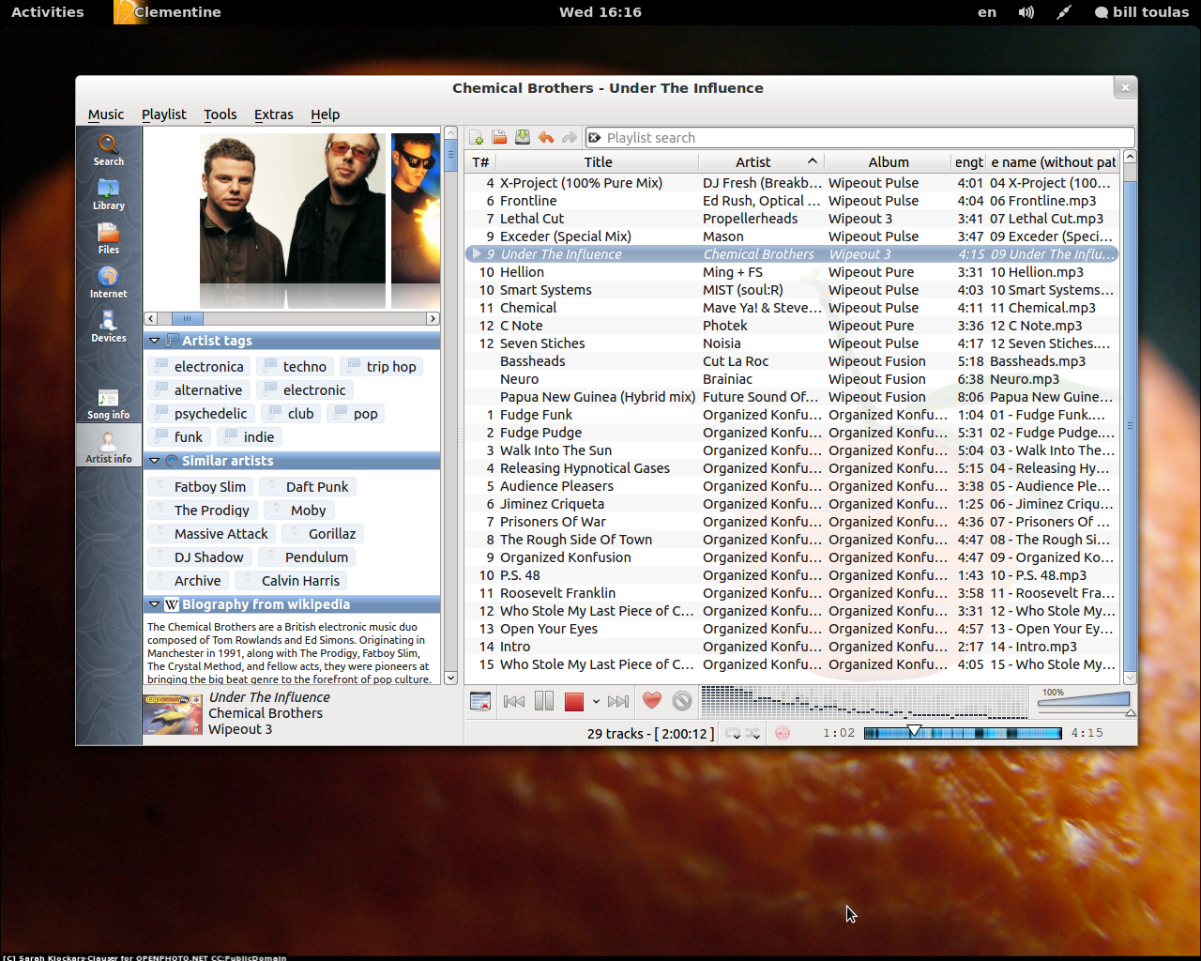Open the Playlist menu
Screen dimensions: 1201x961
point(164,114)
